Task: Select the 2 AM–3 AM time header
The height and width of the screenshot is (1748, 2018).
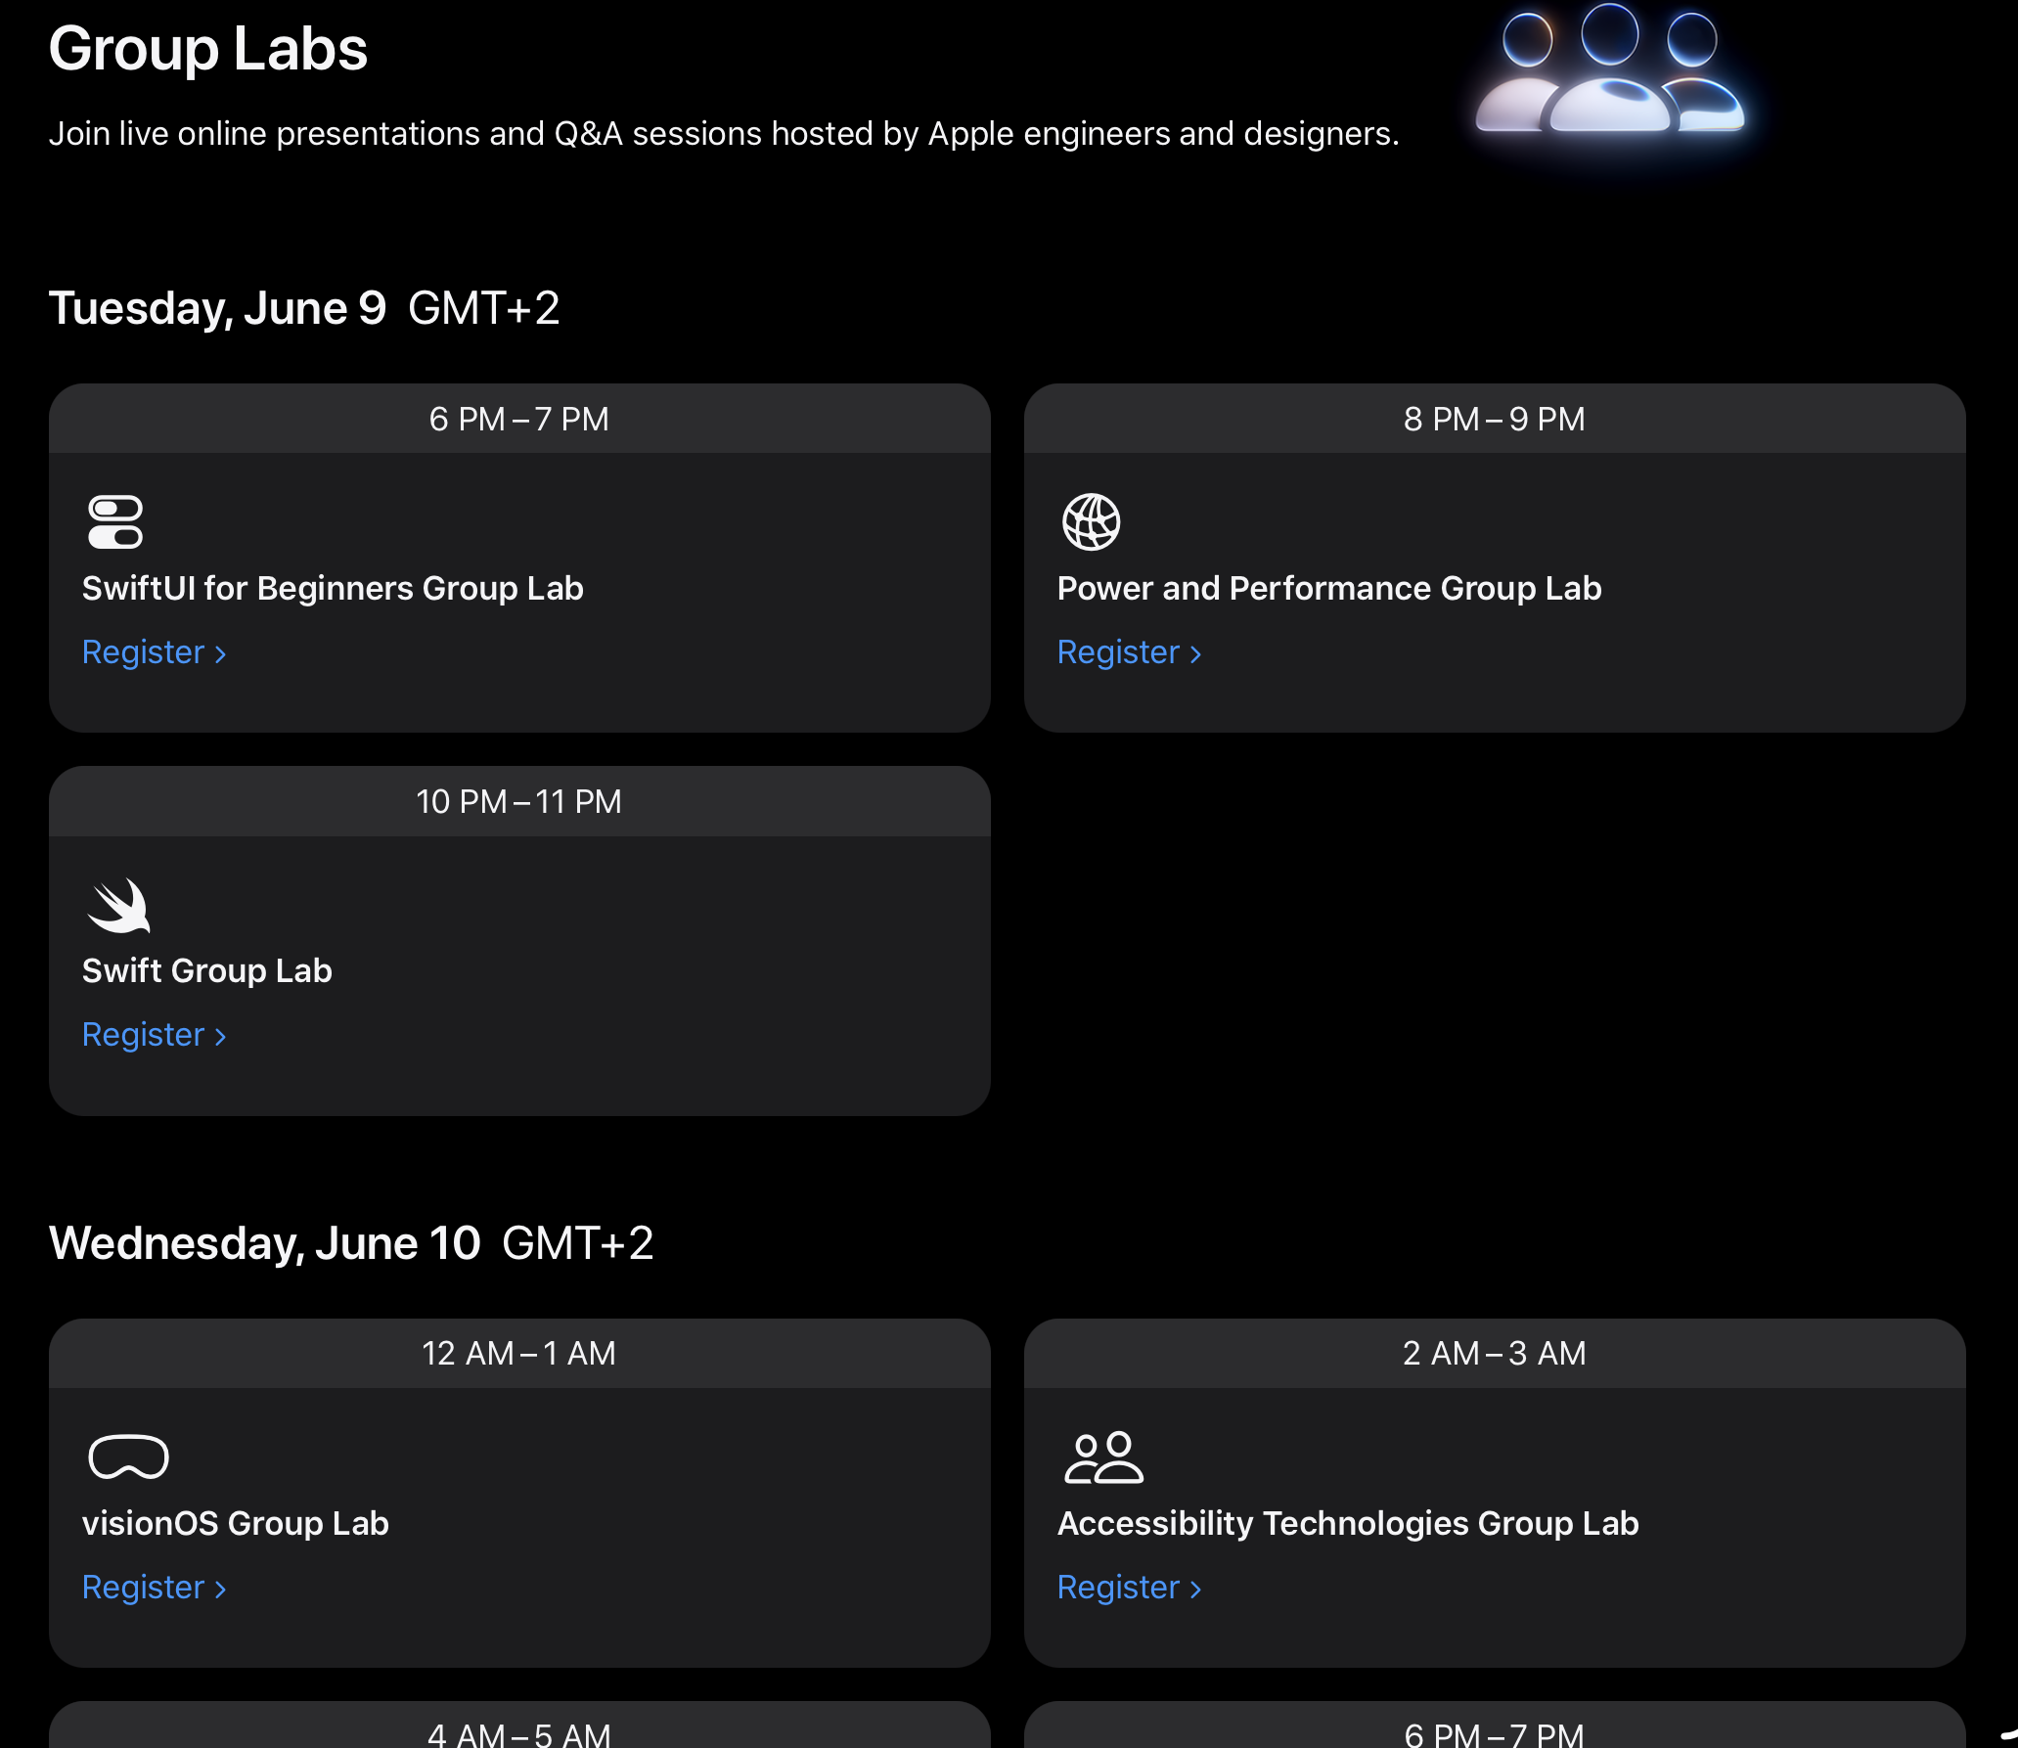Action: 1495,1353
